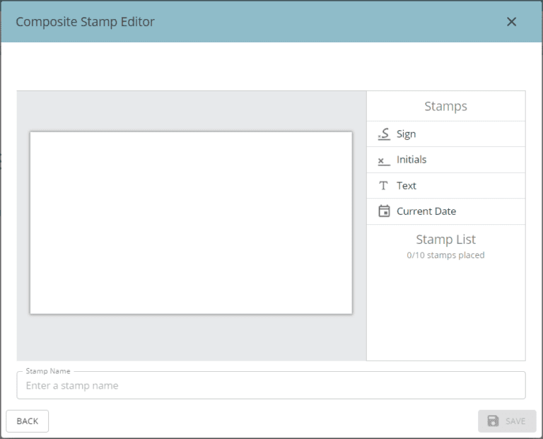This screenshot has height=439, width=543.
Task: Click the '0/10 stamps placed' counter
Action: pyautogui.click(x=445, y=255)
